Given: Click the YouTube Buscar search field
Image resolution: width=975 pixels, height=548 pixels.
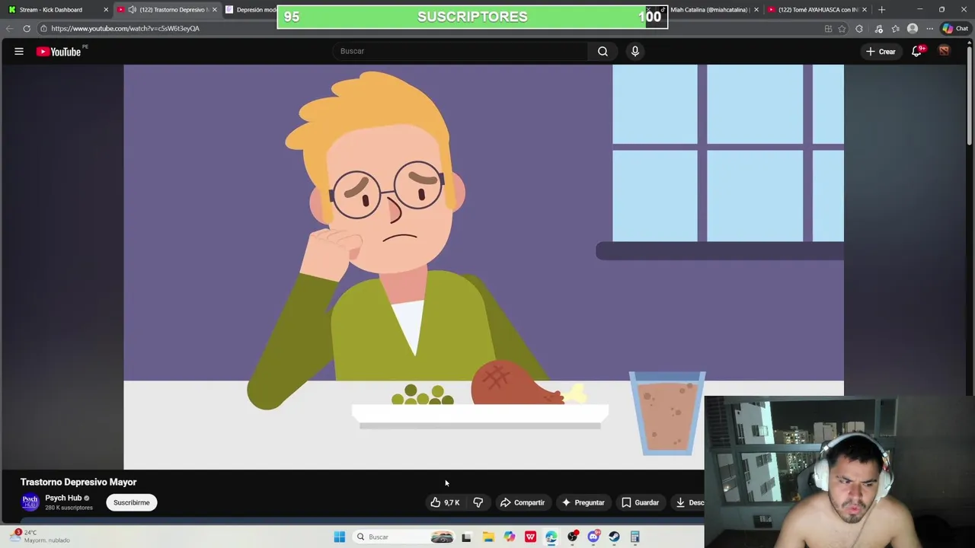Looking at the screenshot, I should point(459,51).
